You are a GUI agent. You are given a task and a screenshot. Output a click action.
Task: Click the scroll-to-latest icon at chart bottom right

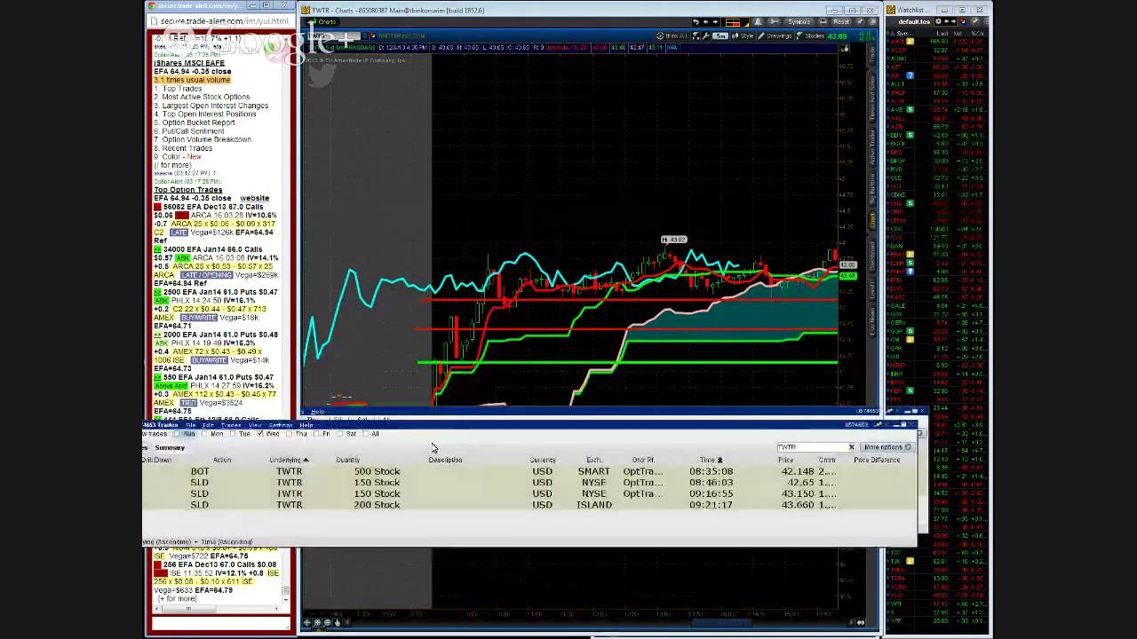pyautogui.click(x=860, y=622)
